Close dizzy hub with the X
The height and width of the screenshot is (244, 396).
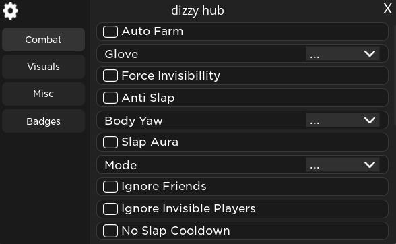(387, 9)
